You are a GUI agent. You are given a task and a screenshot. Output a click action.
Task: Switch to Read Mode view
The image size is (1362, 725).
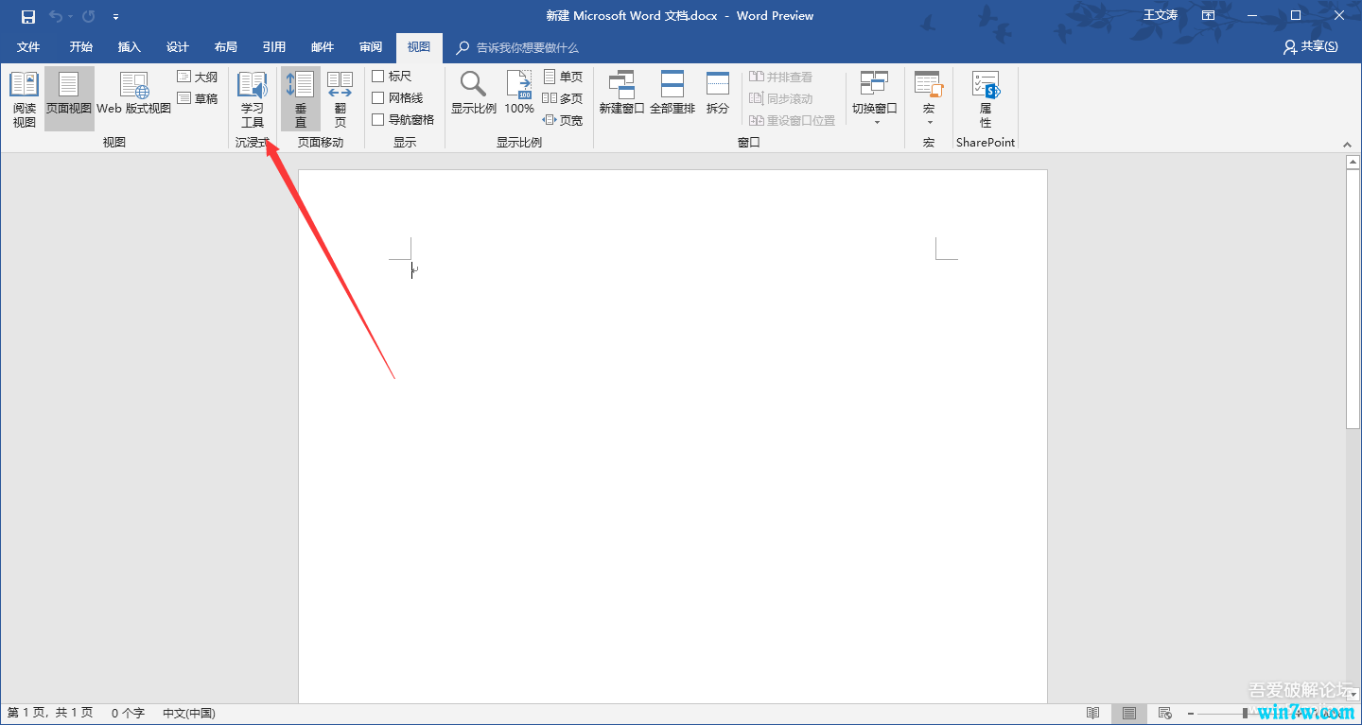point(25,99)
